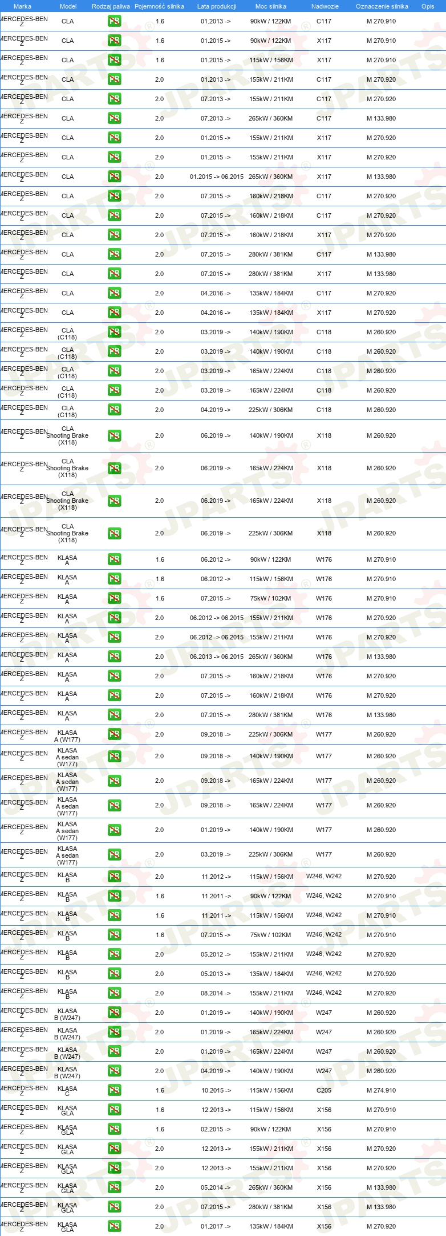Click fuel icon for KLASA B (W247) 01.2019 140kW
Viewport: 446px width, 1236px height.
point(114,1013)
